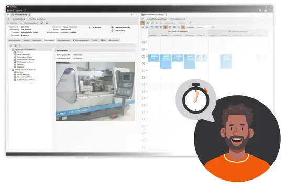The height and width of the screenshot is (190, 285).
Task: Go to previous period with left calendar arrow
Action: click(143, 27)
